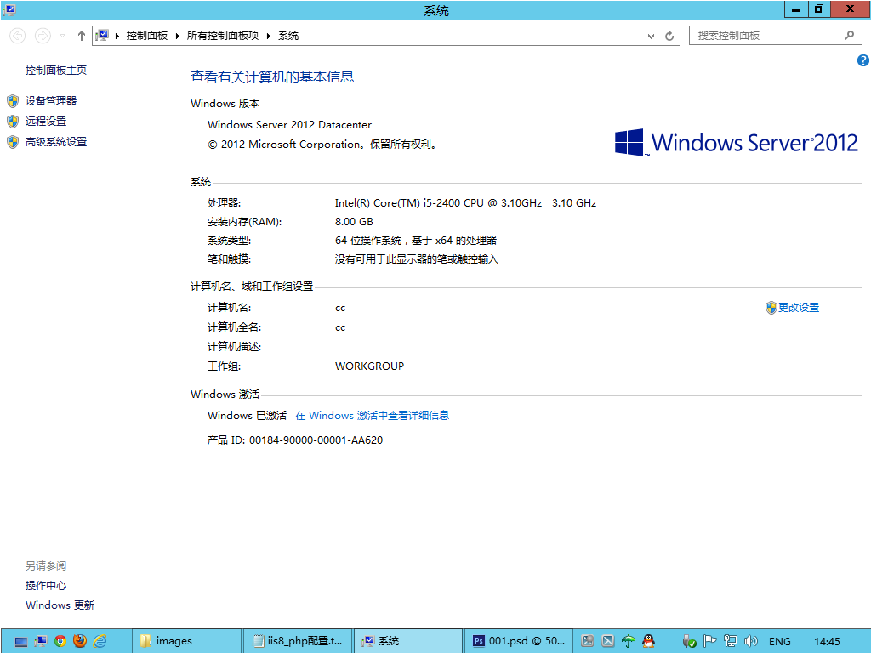Switch to the images folder taskbar button

[x=187, y=641]
